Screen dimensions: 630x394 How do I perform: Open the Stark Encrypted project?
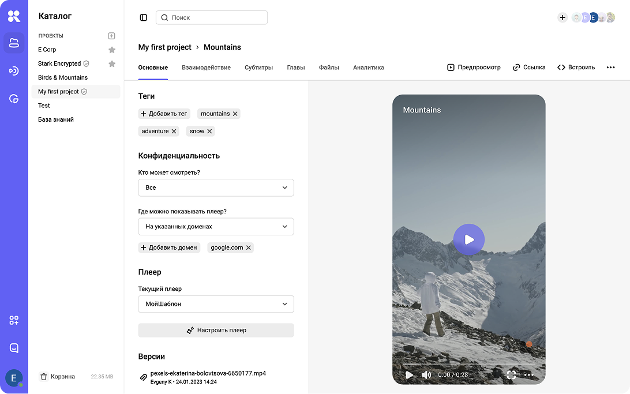point(59,63)
